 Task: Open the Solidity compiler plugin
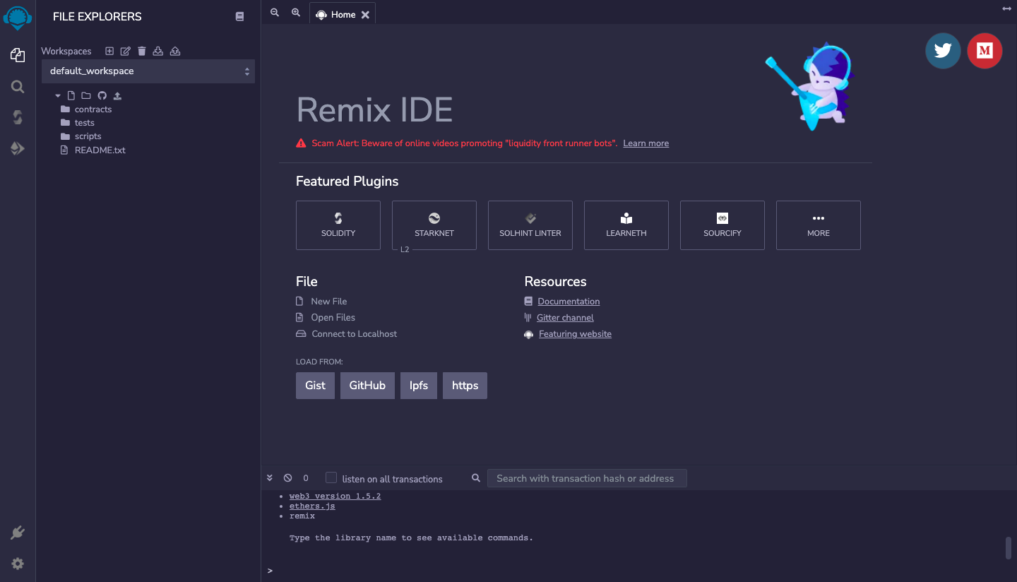click(x=18, y=117)
